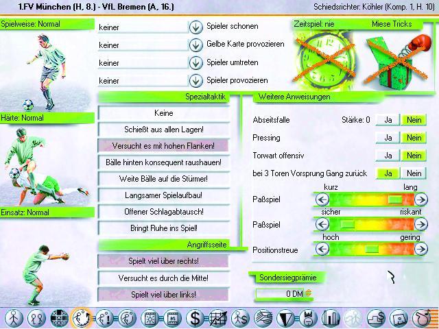Open the tic-tac-toe formation grid icon

click(x=59, y=318)
